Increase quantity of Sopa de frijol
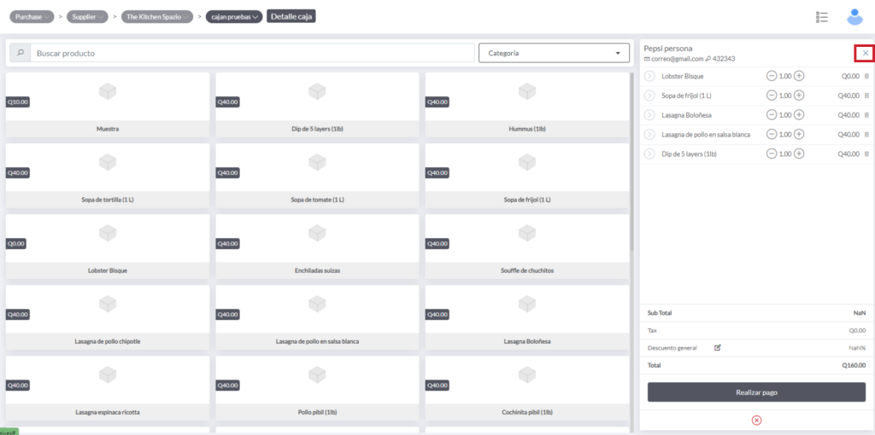Viewport: 875px width, 435px height. coord(799,95)
